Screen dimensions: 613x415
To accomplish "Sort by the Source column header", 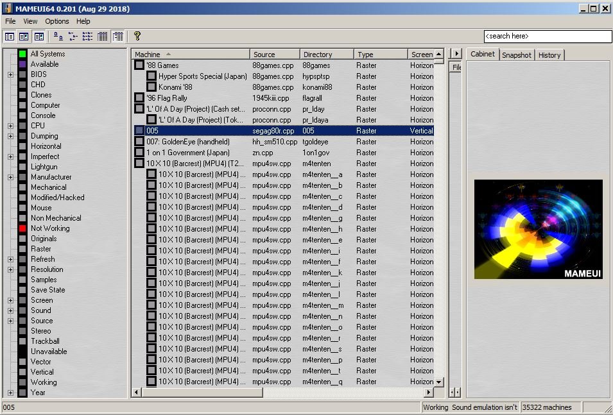I will [275, 55].
